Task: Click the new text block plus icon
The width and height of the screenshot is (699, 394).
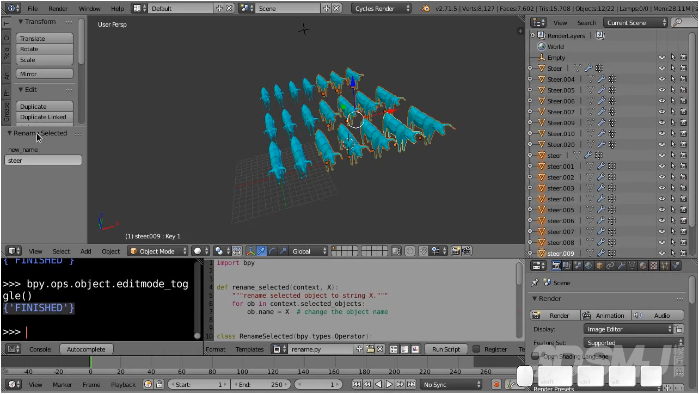Action: [x=359, y=349]
